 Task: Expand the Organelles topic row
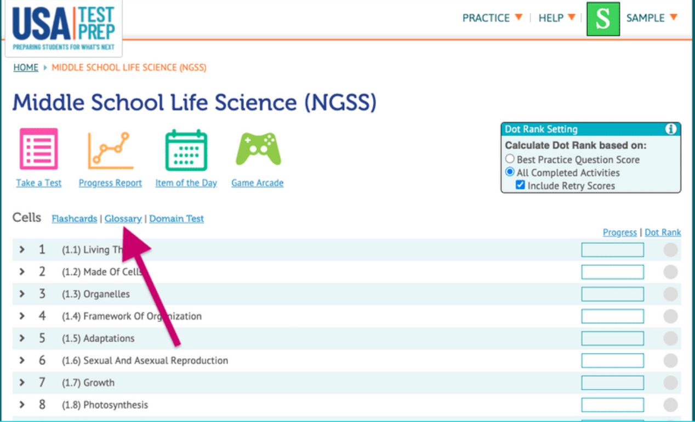click(x=22, y=294)
